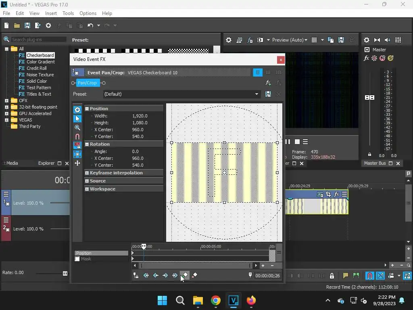413x310 pixels.
Task: Click Plug-In Chain fx icon in Video Event FX
Action: click(268, 83)
